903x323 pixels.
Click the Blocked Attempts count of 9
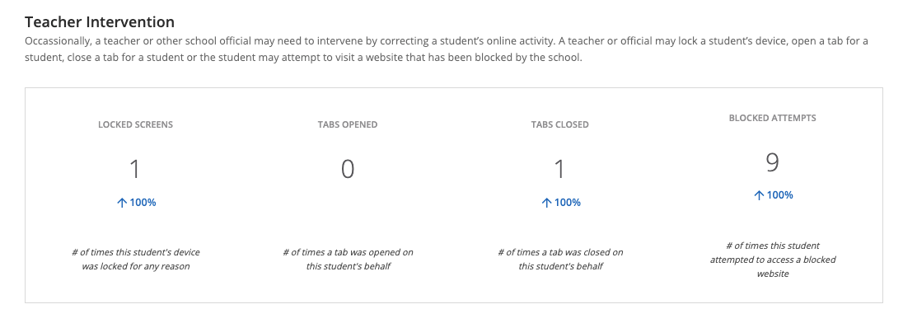click(772, 162)
